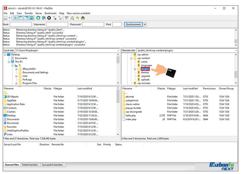Click New version available! menu item

click(x=78, y=13)
